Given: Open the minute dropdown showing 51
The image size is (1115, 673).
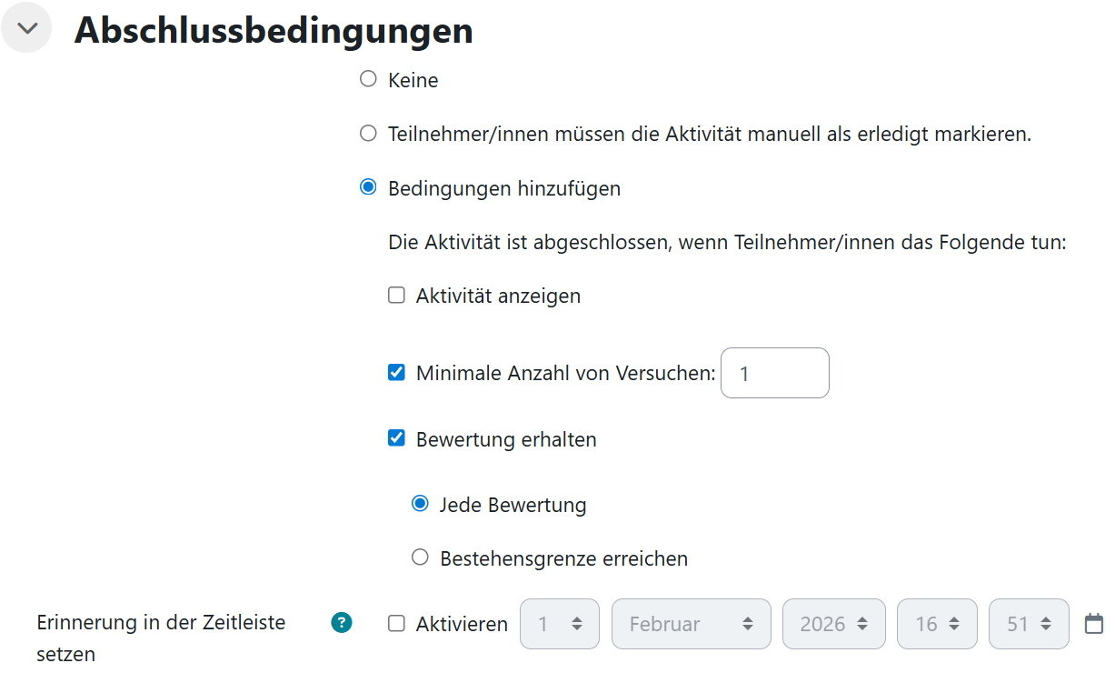Looking at the screenshot, I should click(x=1029, y=624).
